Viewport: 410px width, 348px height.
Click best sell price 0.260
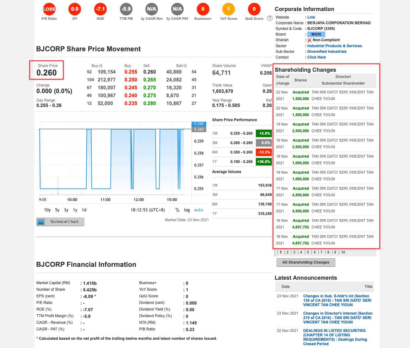click(150, 72)
